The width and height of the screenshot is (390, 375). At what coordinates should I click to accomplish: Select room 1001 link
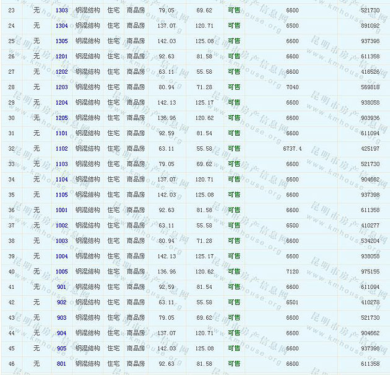(x=61, y=210)
